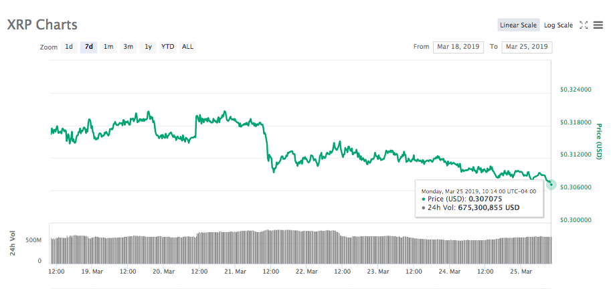Click the highlighted price point marker
Screen dimensions: 611x289
[x=551, y=184]
